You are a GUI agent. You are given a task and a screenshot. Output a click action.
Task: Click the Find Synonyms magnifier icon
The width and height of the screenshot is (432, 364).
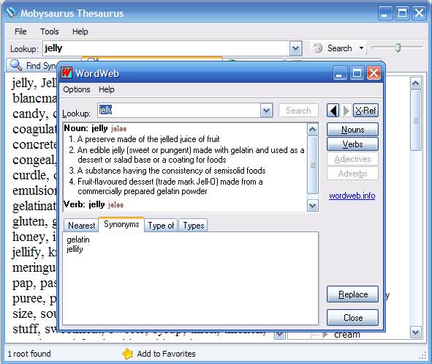point(16,65)
